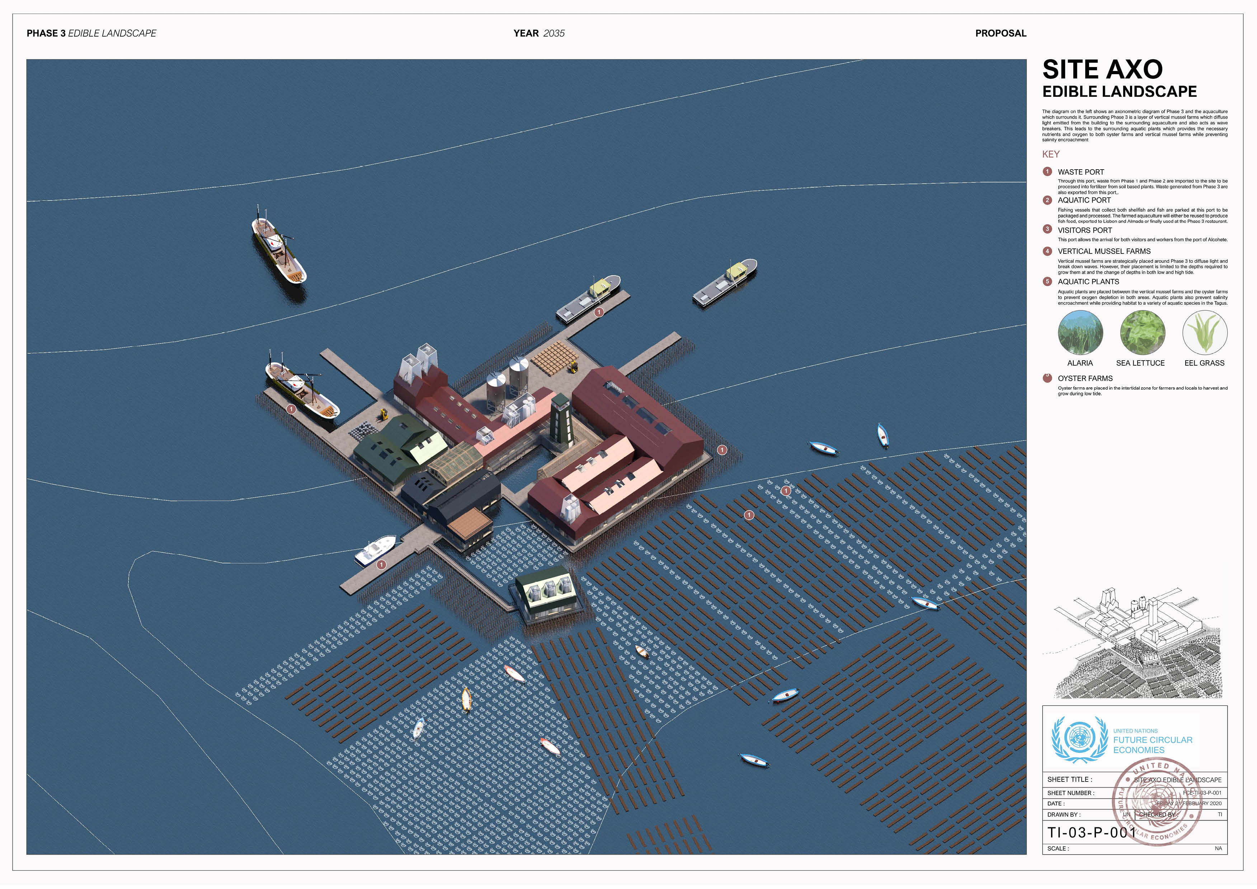This screenshot has height=889, width=1257.
Task: Click the SITE AXO main title
Action: tap(1102, 70)
